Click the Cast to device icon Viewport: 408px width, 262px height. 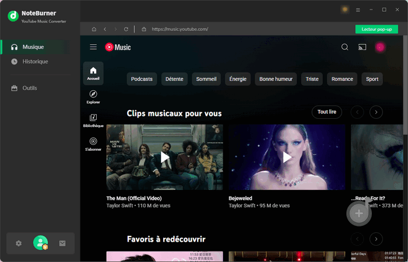(x=362, y=47)
